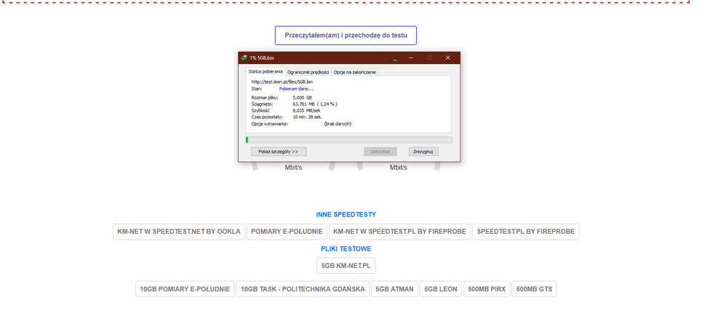The height and width of the screenshot is (316, 726).
Task: Click the 1% 5GB.bin window title
Action: coord(262,58)
